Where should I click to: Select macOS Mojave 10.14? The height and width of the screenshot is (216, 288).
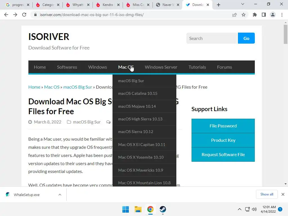(x=144, y=106)
